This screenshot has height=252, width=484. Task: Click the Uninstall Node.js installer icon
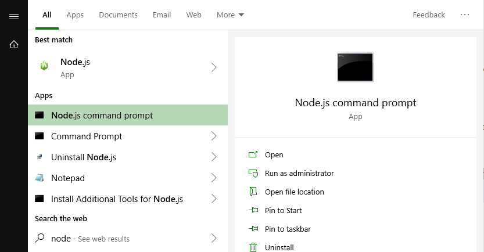pyautogui.click(x=40, y=157)
